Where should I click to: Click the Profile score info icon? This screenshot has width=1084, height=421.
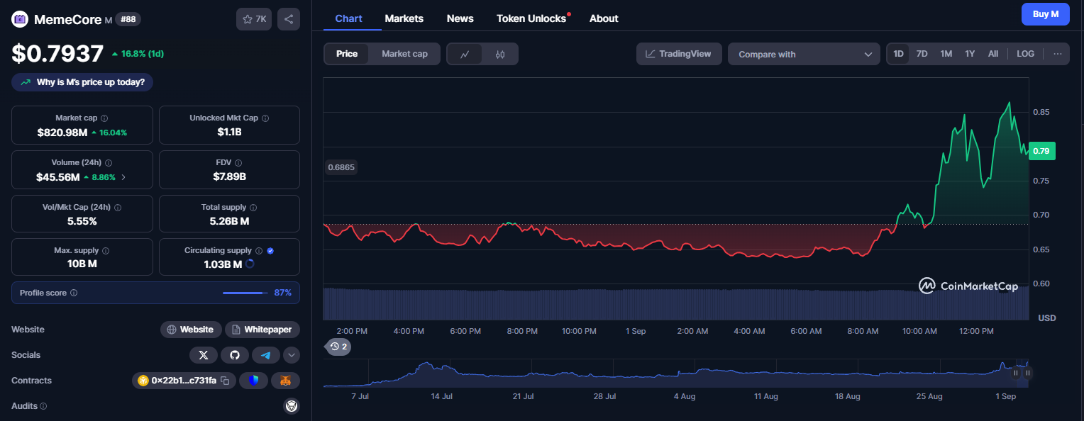pos(74,293)
